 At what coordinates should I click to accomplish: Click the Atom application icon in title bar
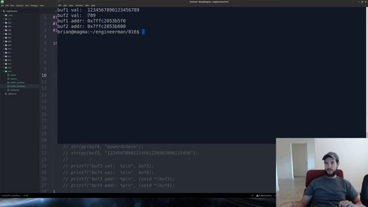coord(2,2)
